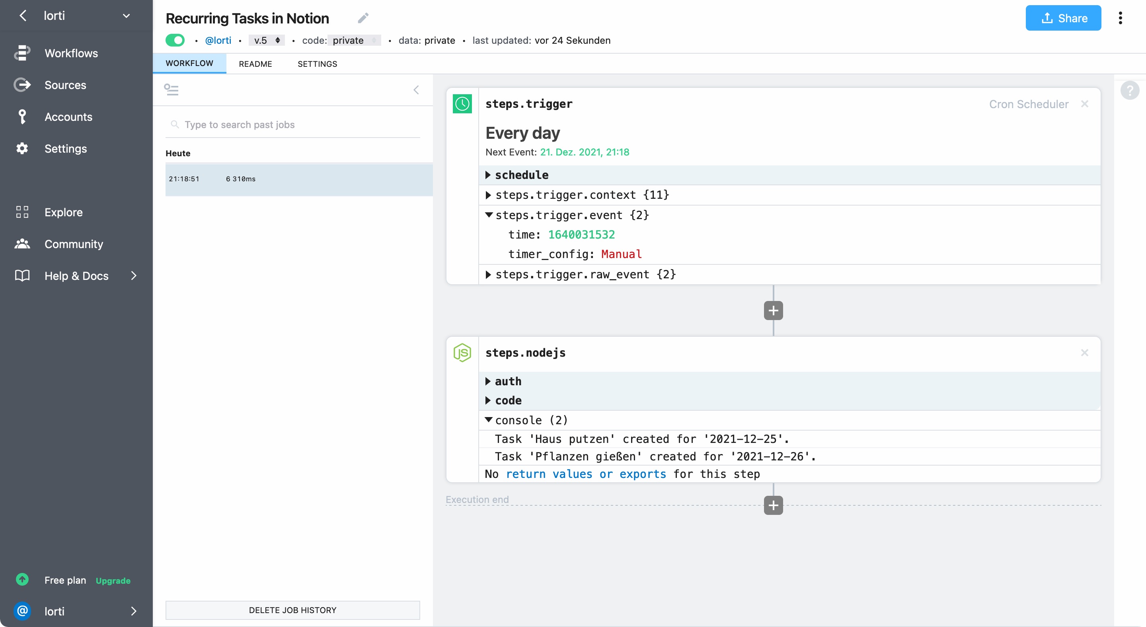
Task: Toggle the workflow active switch off
Action: (175, 41)
